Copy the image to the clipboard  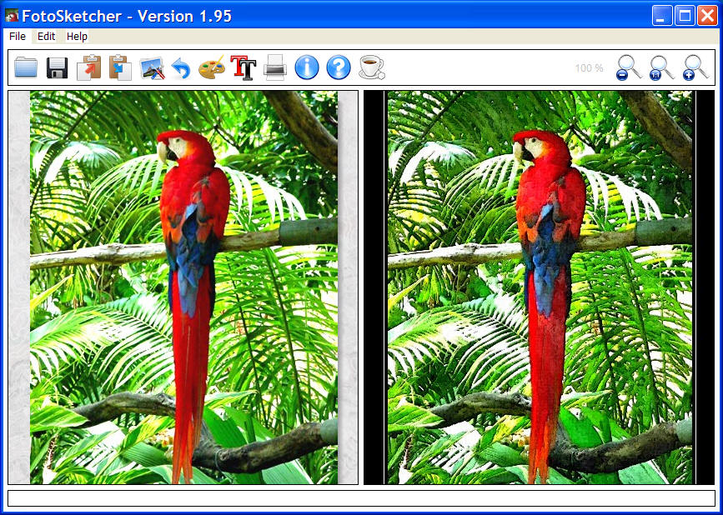pos(88,67)
